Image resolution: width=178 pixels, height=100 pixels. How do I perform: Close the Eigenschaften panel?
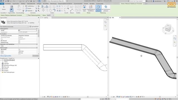pos(38,18)
